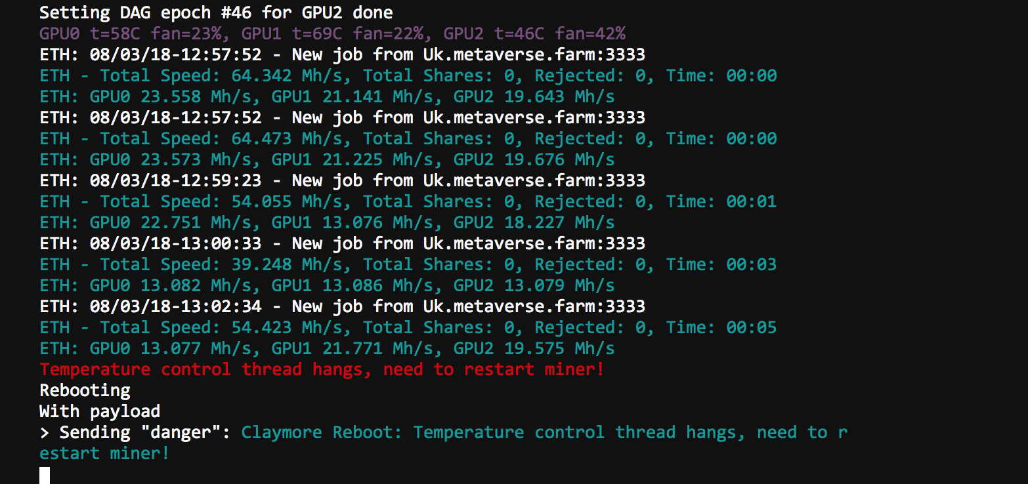The height and width of the screenshot is (484, 1028).
Task: Click the GPU0 23.558 Mh/s line
Action: (x=327, y=96)
